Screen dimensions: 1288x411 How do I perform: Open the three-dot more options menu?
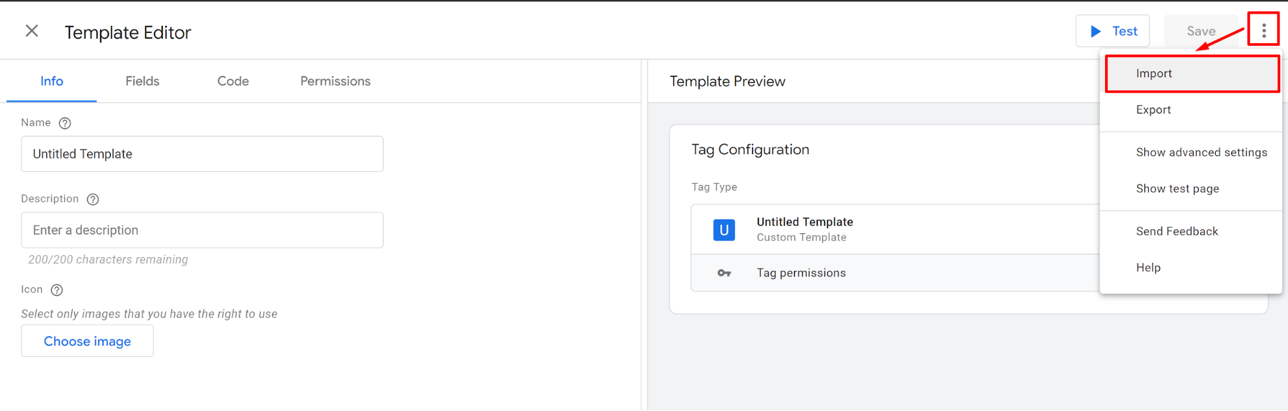click(1264, 30)
